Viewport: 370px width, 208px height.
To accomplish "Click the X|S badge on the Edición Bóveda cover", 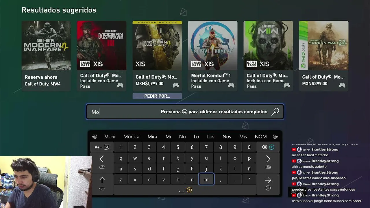I will point(140,64).
